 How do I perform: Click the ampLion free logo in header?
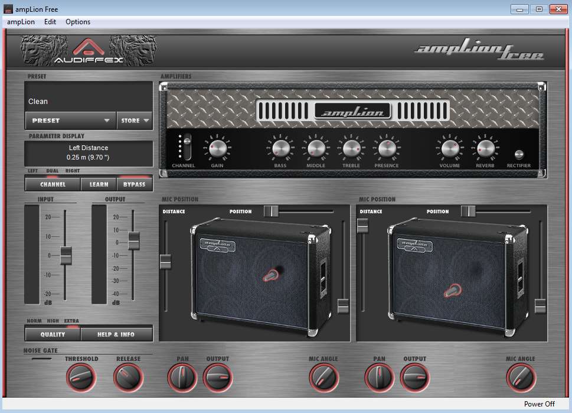click(x=479, y=50)
